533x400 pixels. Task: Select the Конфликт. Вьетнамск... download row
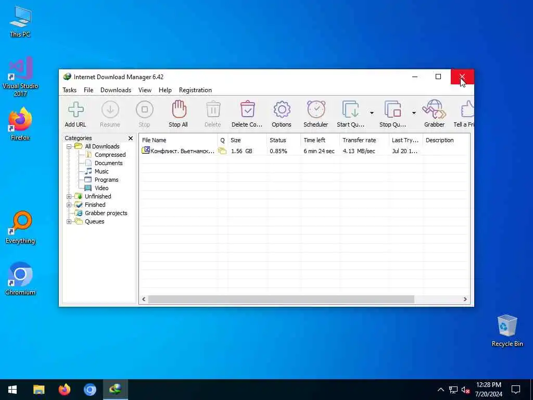coord(304,151)
